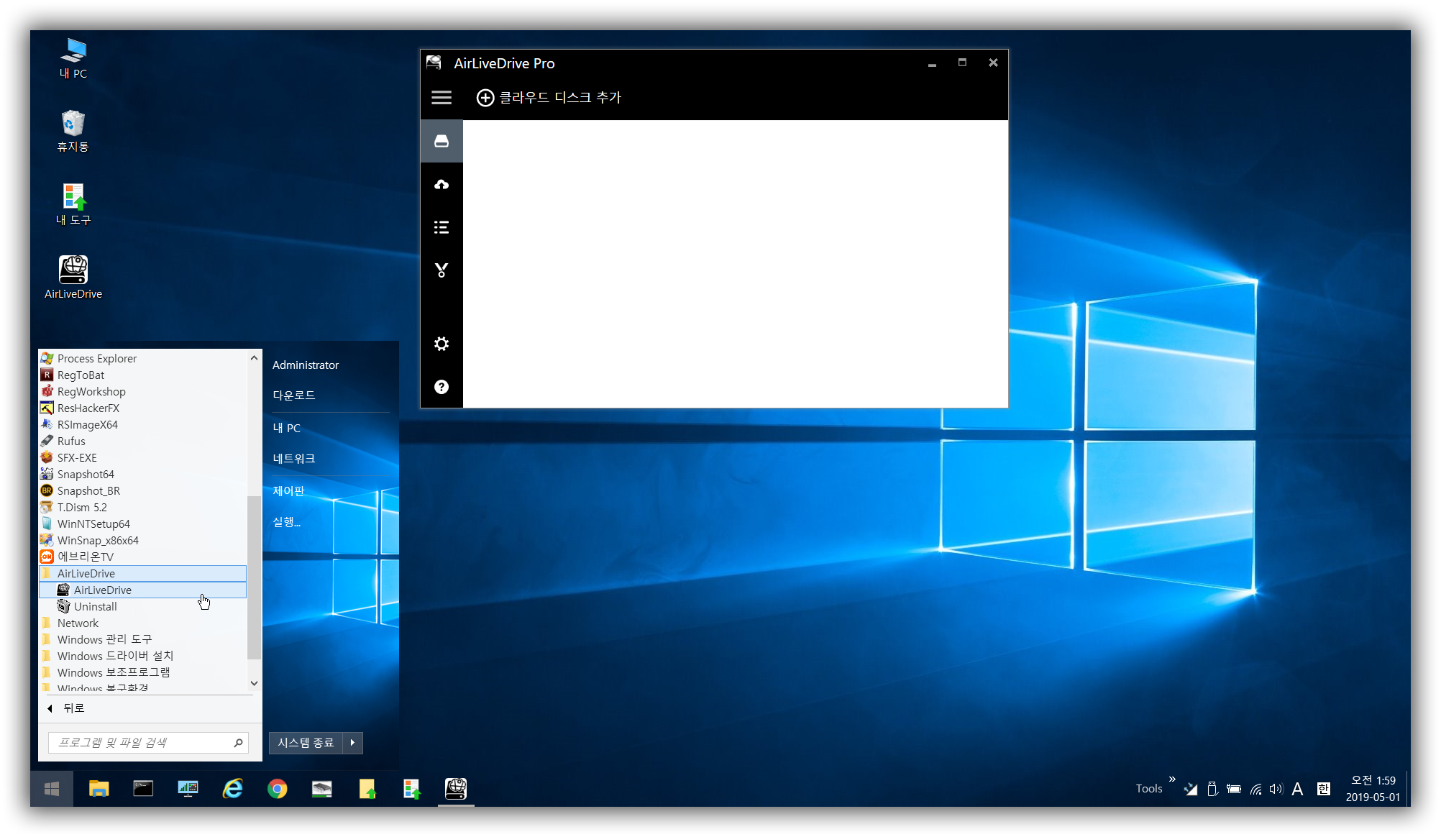Open the clock showing 오전 1:59

(1373, 789)
